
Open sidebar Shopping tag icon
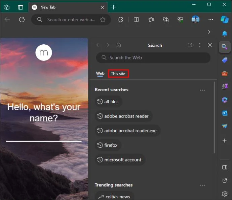224,60
